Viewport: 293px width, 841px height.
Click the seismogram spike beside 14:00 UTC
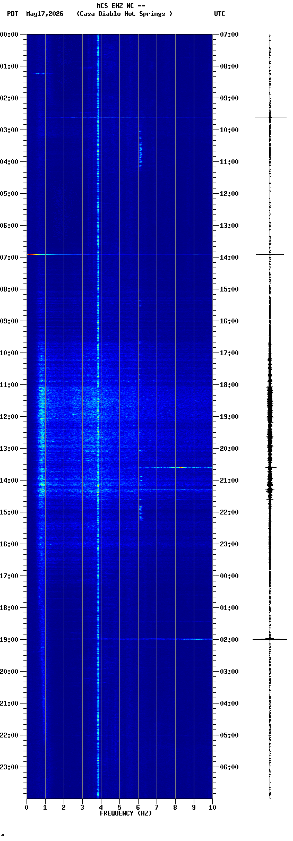coord(270,254)
